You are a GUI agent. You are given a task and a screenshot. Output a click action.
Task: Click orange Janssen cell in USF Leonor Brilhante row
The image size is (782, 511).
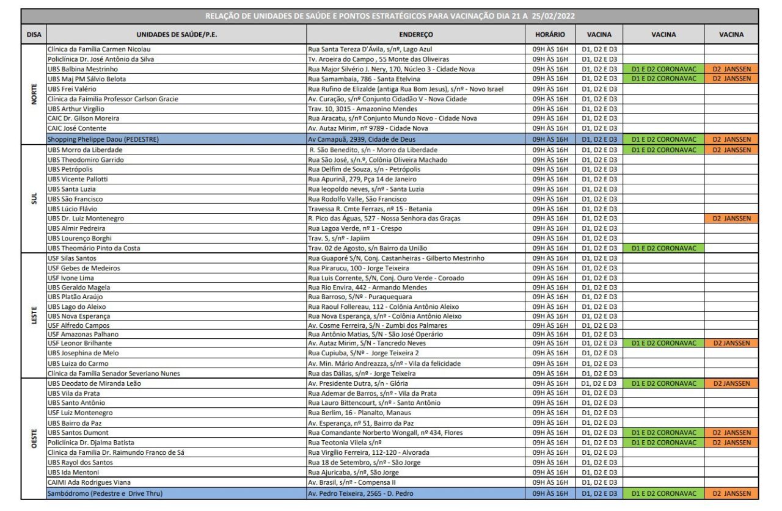pos(731,343)
